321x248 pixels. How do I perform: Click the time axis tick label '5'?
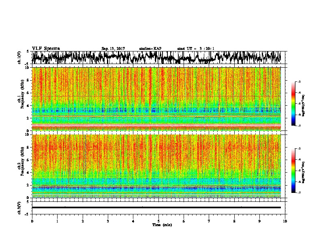(158, 221)
